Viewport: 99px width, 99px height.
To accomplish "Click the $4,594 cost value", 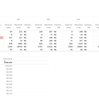I will [x=9, y=69].
